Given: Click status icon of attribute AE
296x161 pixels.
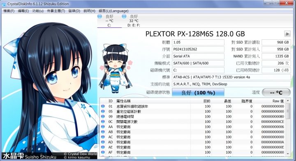Looking at the screenshot, I should [x=103, y=147].
